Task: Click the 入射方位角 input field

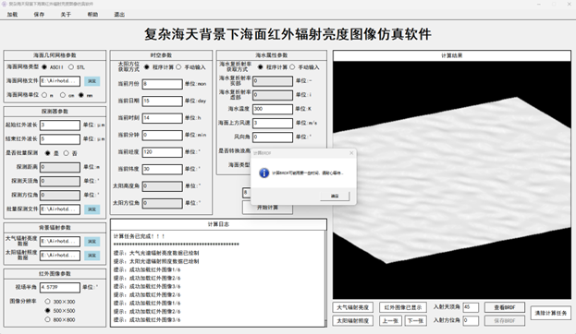Action: click(x=471, y=321)
